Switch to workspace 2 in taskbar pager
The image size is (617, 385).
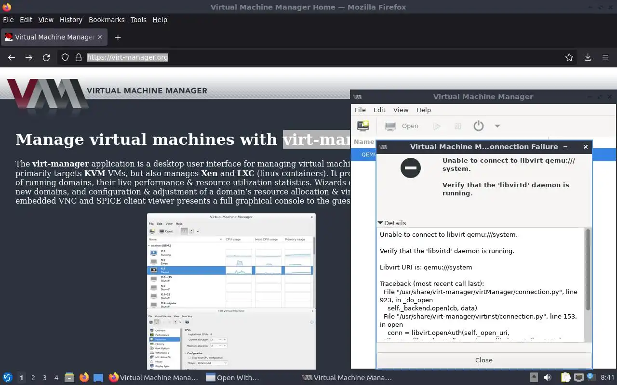pos(33,378)
